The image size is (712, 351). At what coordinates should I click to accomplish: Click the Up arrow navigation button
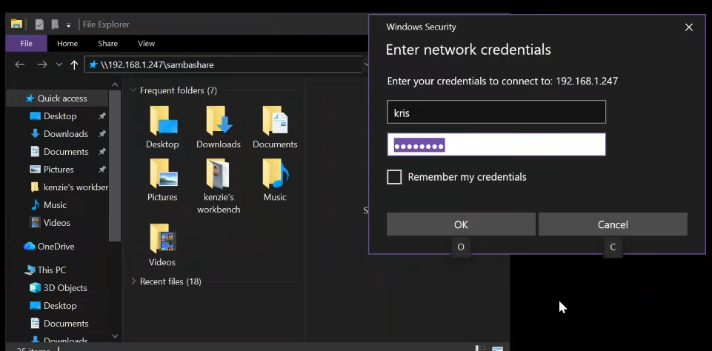pyautogui.click(x=74, y=65)
